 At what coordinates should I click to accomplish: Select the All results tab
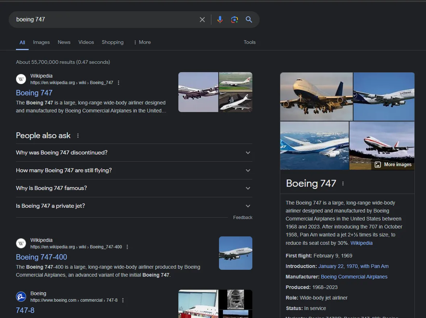[22, 42]
